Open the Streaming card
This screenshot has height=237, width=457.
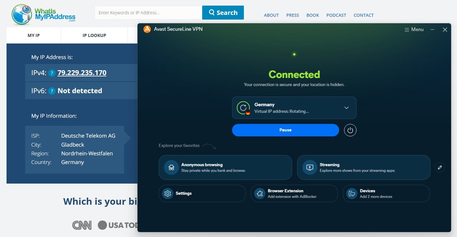(x=364, y=167)
